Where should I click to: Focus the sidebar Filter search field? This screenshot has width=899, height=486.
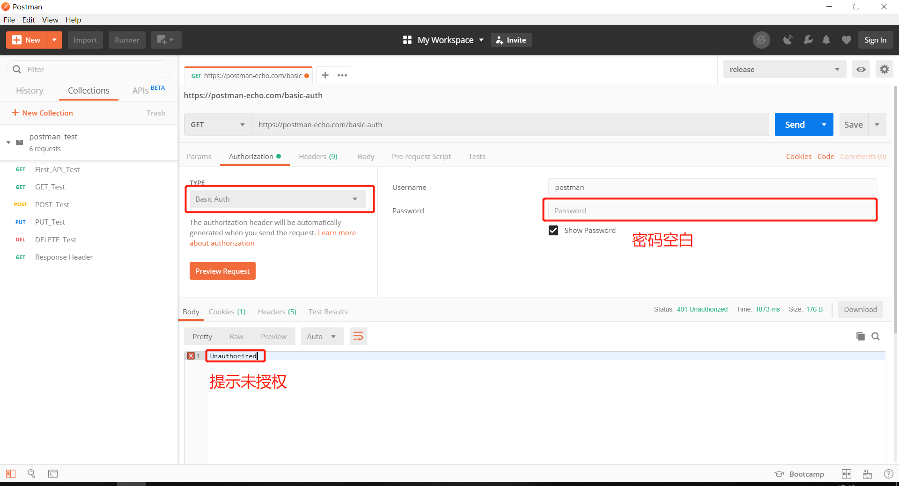pyautogui.click(x=89, y=69)
